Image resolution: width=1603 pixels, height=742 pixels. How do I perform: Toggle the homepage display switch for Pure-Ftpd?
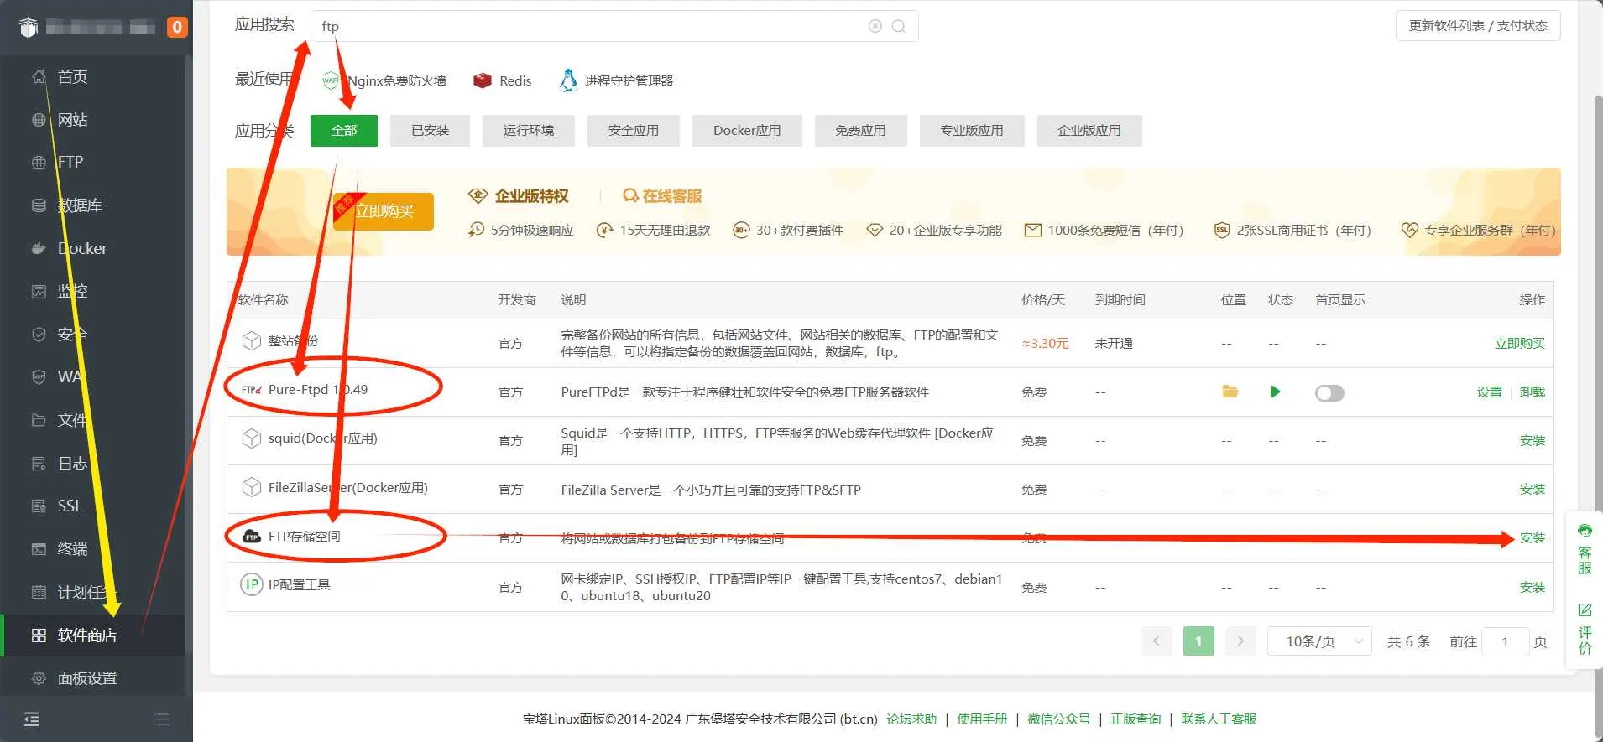[x=1329, y=392]
